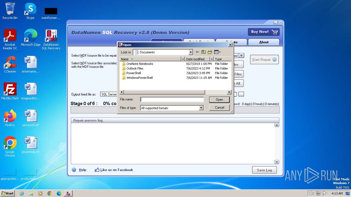The width and height of the screenshot is (351, 197).
Task: Open the Date modified column filter arrow
Action: point(212,59)
